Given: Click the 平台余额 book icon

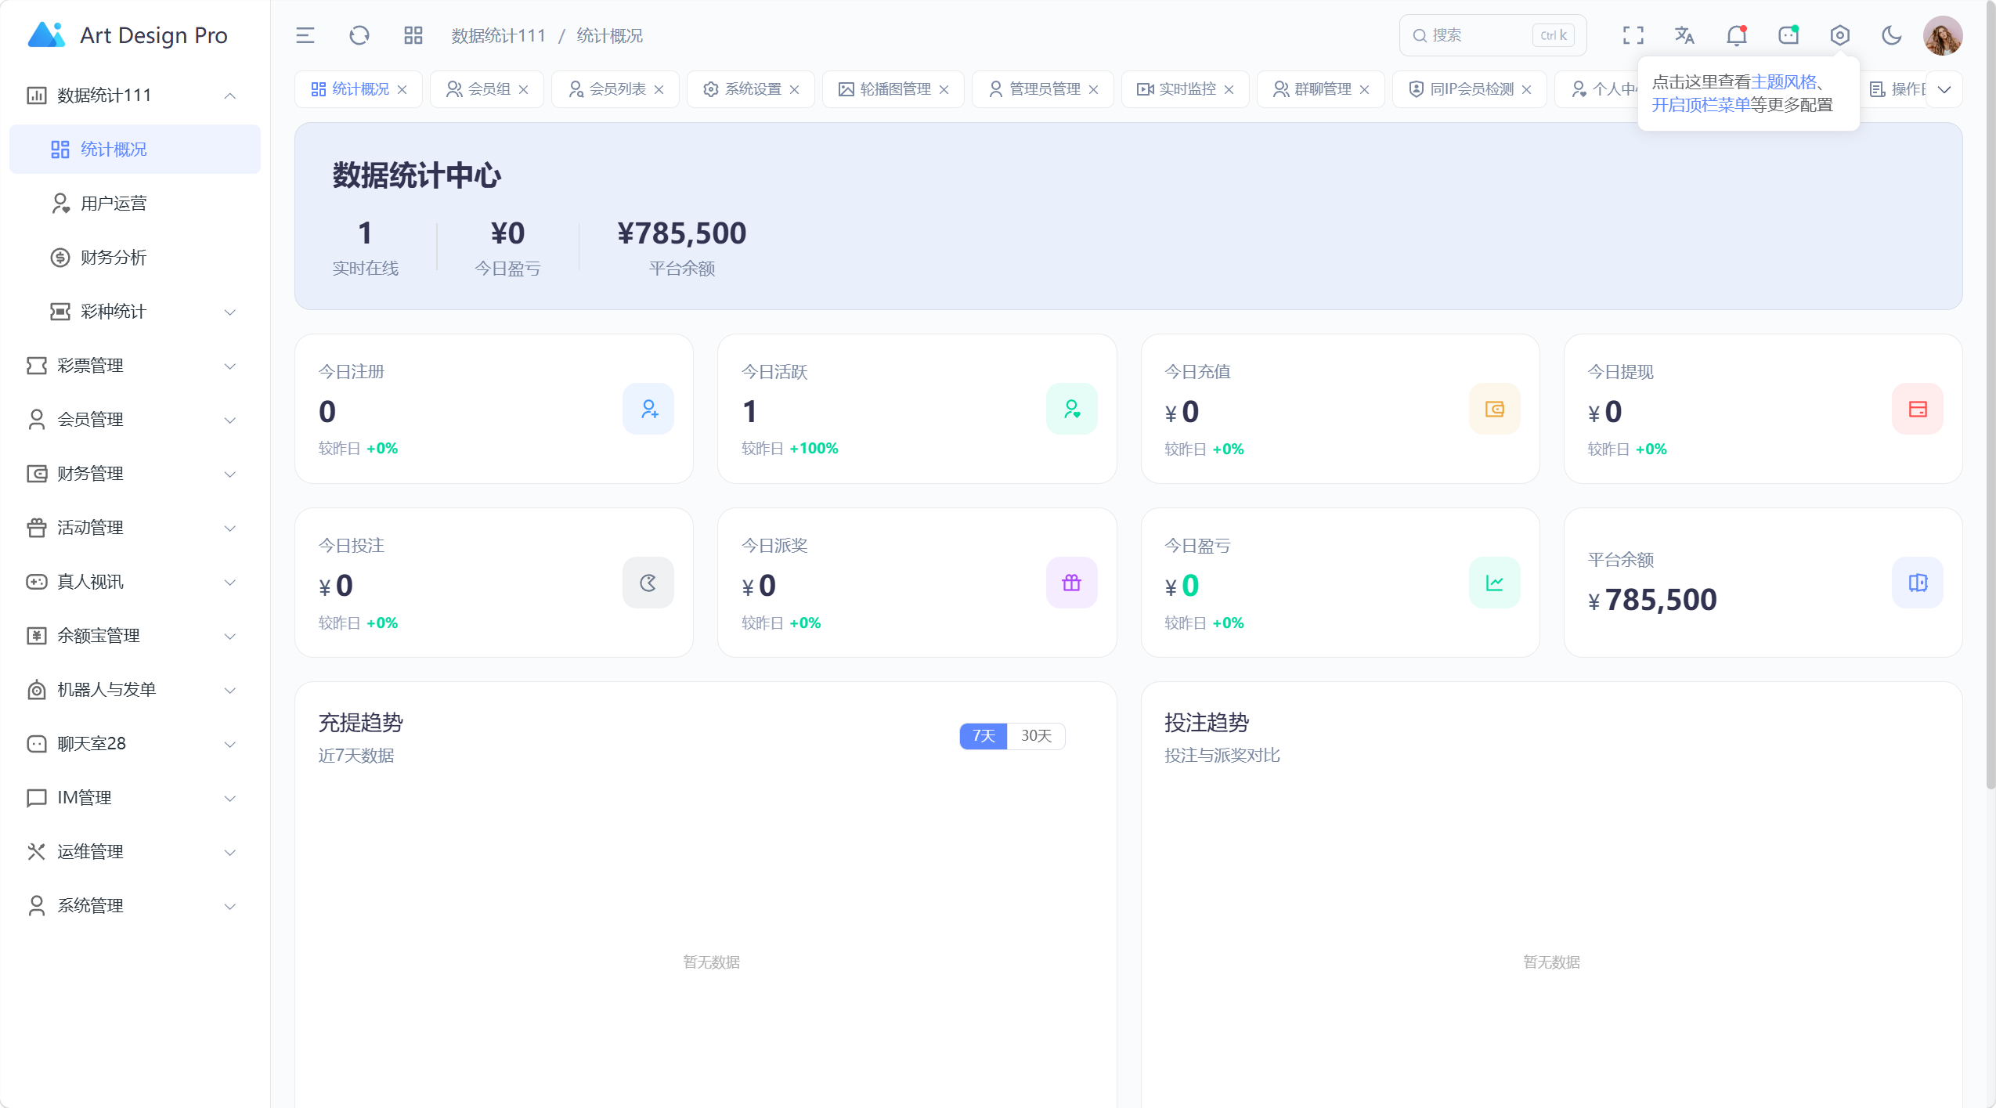Looking at the screenshot, I should click(x=1918, y=583).
